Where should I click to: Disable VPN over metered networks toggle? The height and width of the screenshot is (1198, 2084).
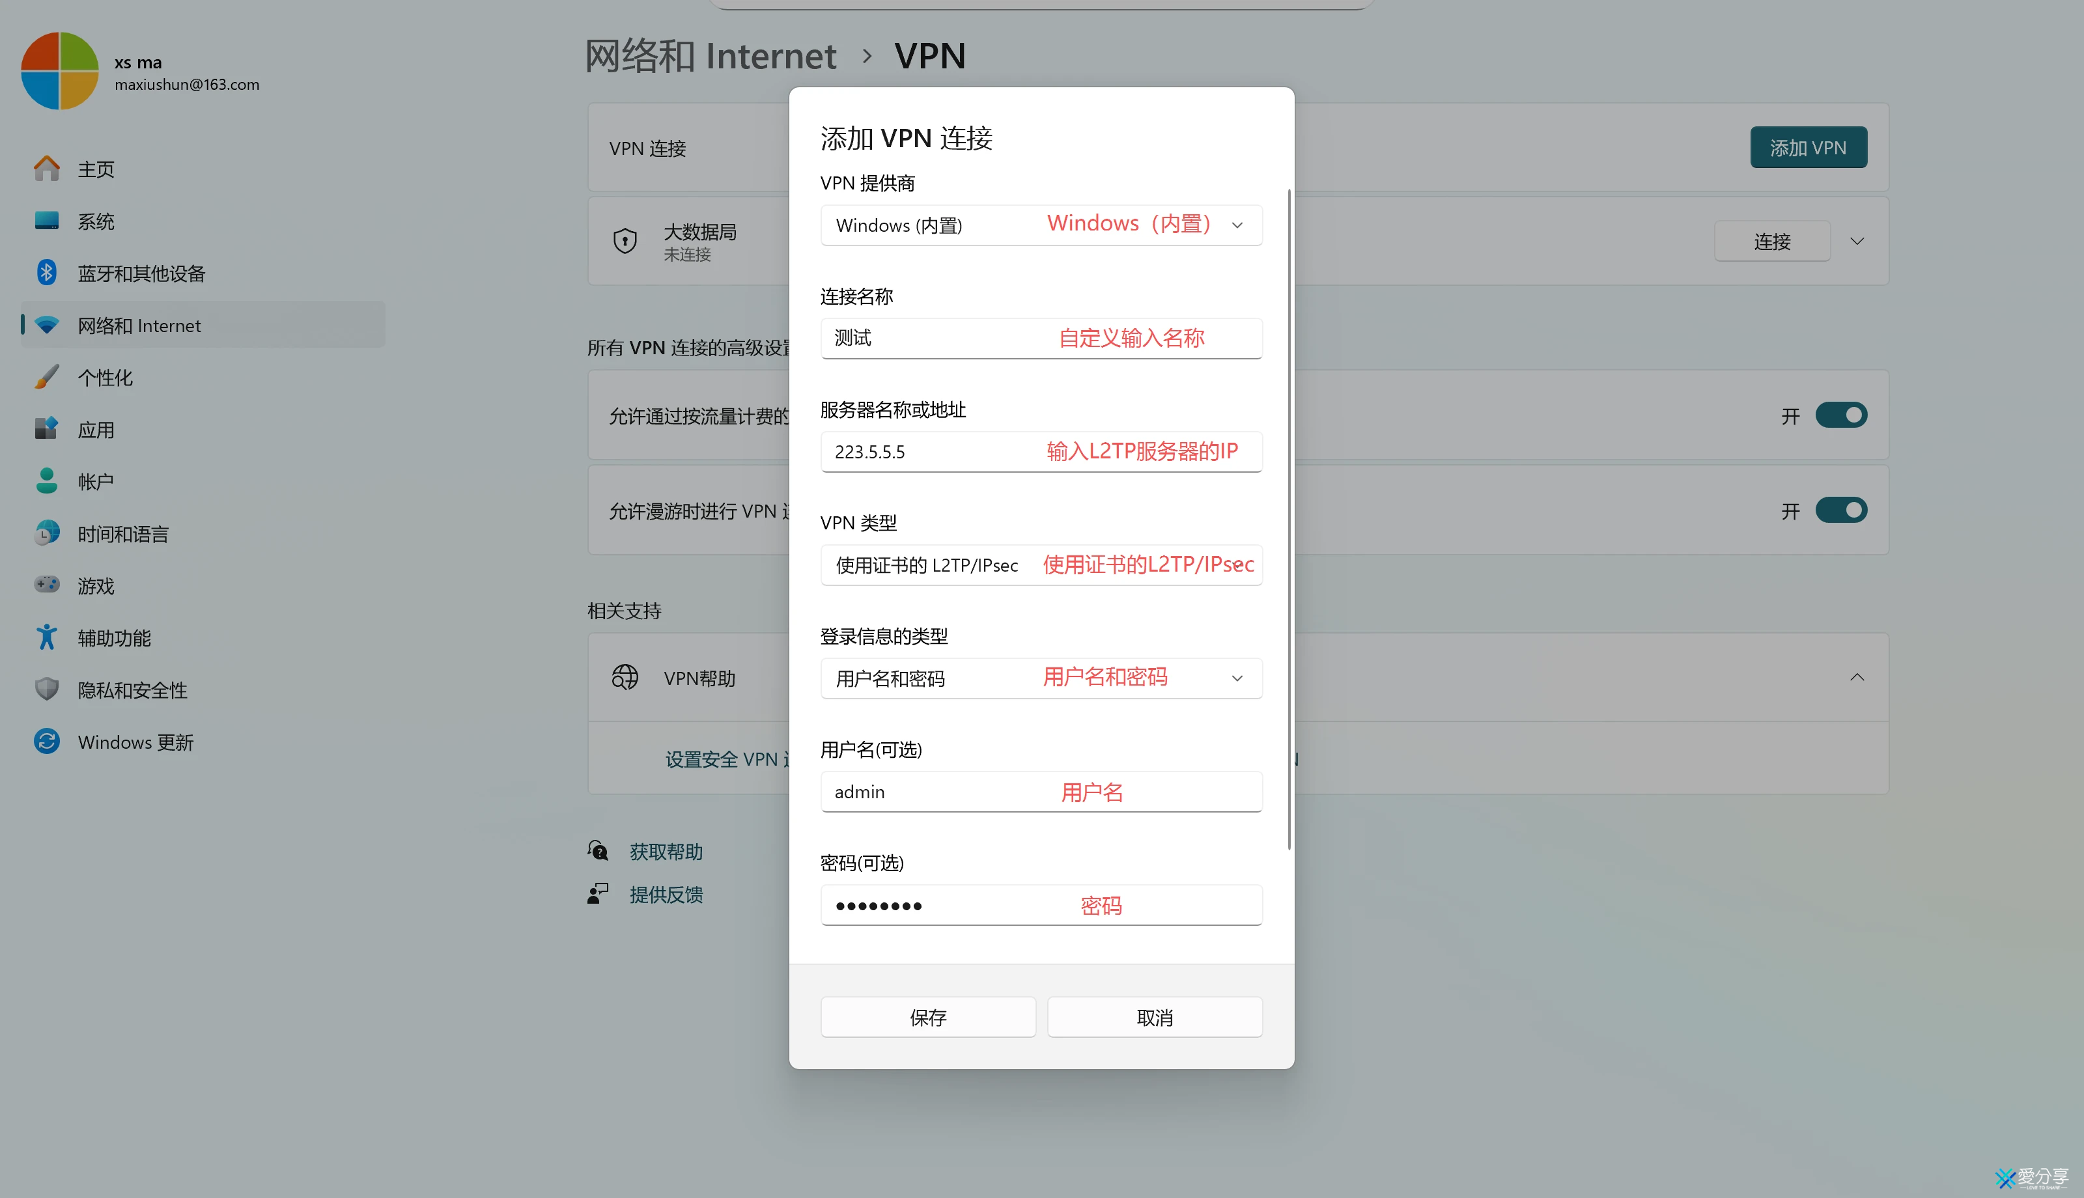[x=1840, y=415]
